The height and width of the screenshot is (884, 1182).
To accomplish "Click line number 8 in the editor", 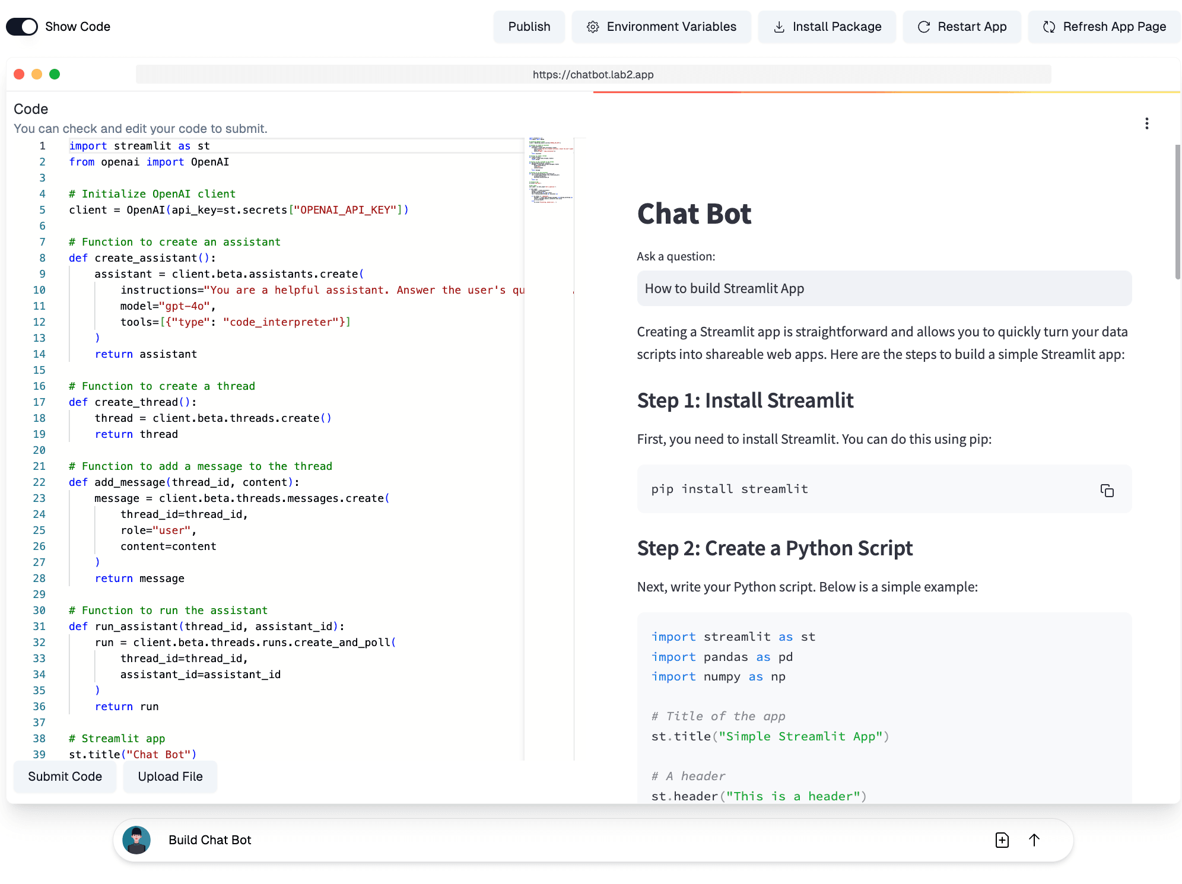I will click(x=42, y=258).
